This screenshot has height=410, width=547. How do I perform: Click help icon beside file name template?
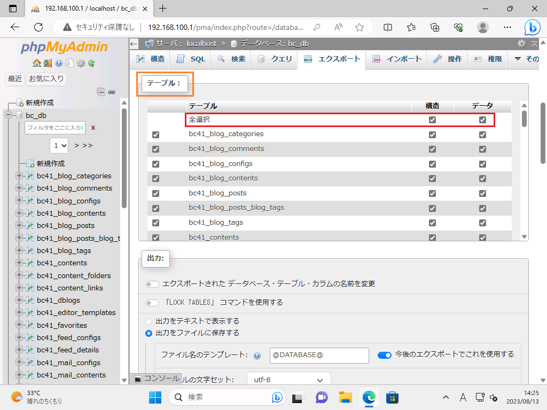[257, 356]
